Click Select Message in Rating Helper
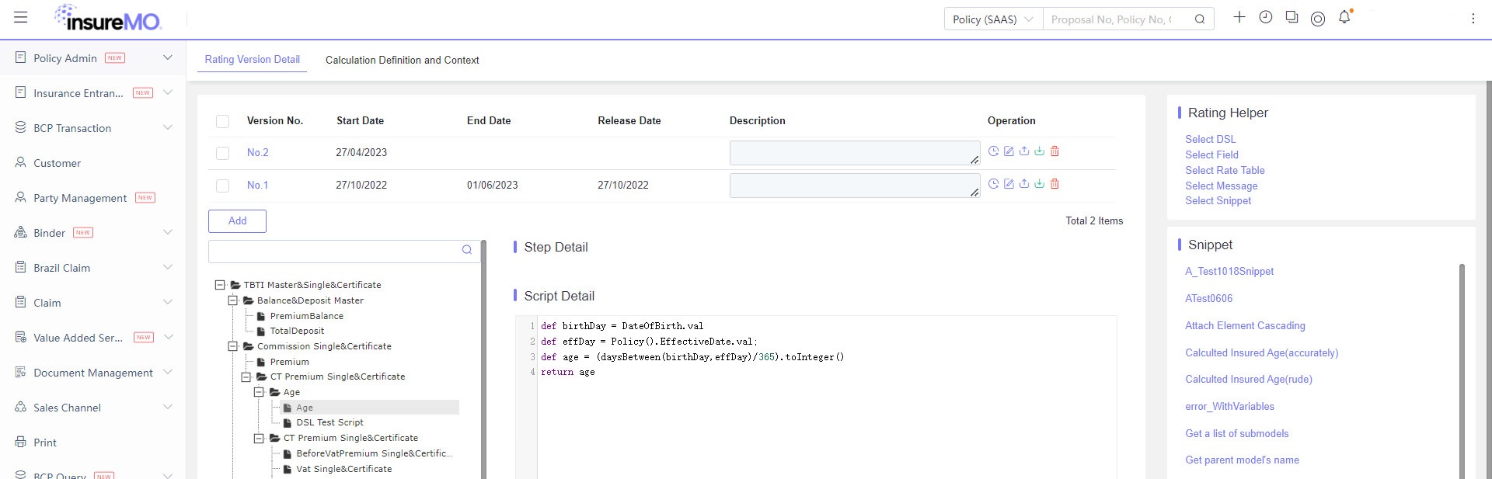The width and height of the screenshot is (1492, 479). point(1221,186)
